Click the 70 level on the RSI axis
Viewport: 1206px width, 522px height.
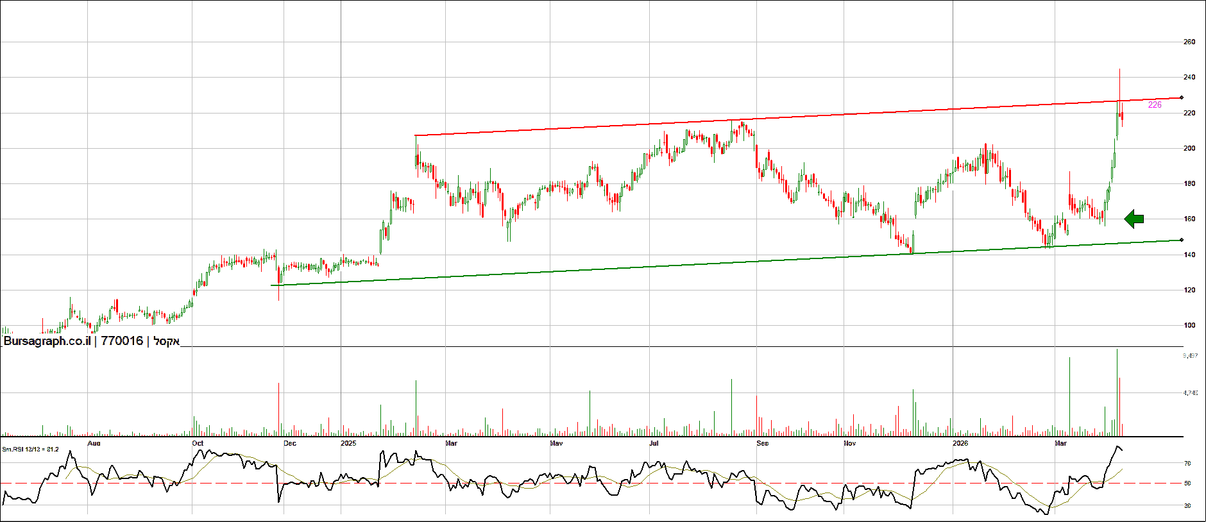pos(1187,464)
